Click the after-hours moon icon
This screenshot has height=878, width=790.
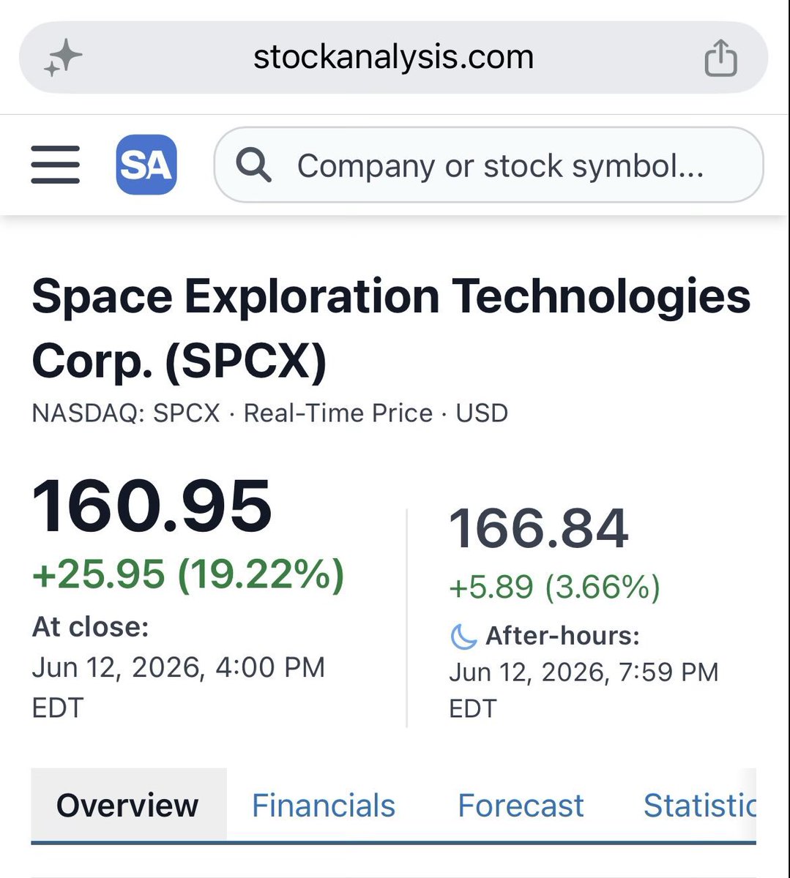coord(463,636)
